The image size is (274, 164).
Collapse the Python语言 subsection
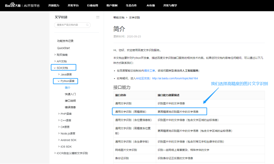click(x=58, y=81)
